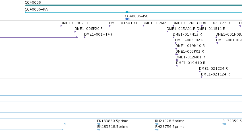Click arrow glyph under DME1-019G21.F

pos(61,26)
